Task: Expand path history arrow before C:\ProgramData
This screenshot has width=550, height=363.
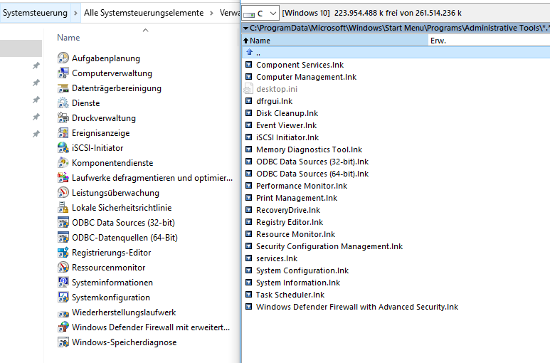Action: (246, 28)
